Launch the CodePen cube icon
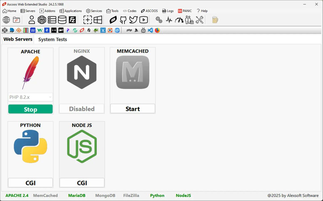Viewport: 323px width, 201px height. pos(5,30)
